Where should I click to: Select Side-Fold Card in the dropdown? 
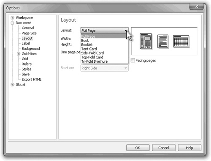pyautogui.click(x=92, y=53)
